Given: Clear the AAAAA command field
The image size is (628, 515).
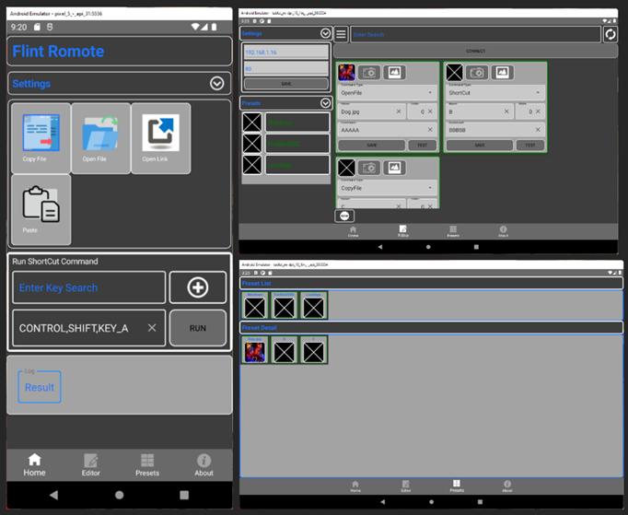Looking at the screenshot, I should [430, 130].
